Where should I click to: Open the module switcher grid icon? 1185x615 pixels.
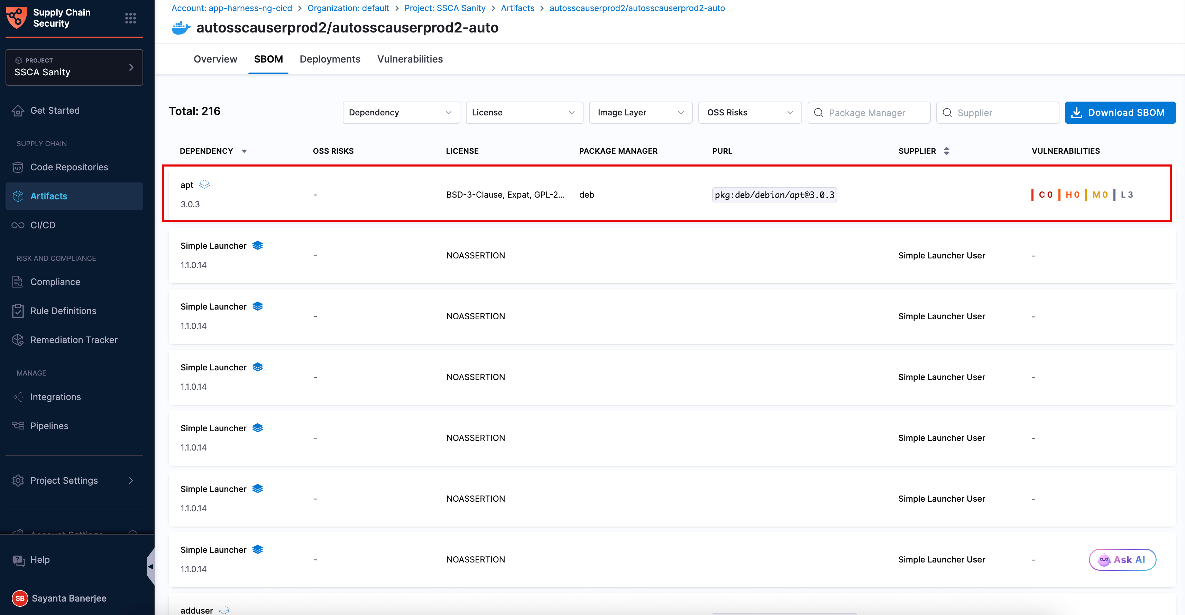click(x=130, y=18)
